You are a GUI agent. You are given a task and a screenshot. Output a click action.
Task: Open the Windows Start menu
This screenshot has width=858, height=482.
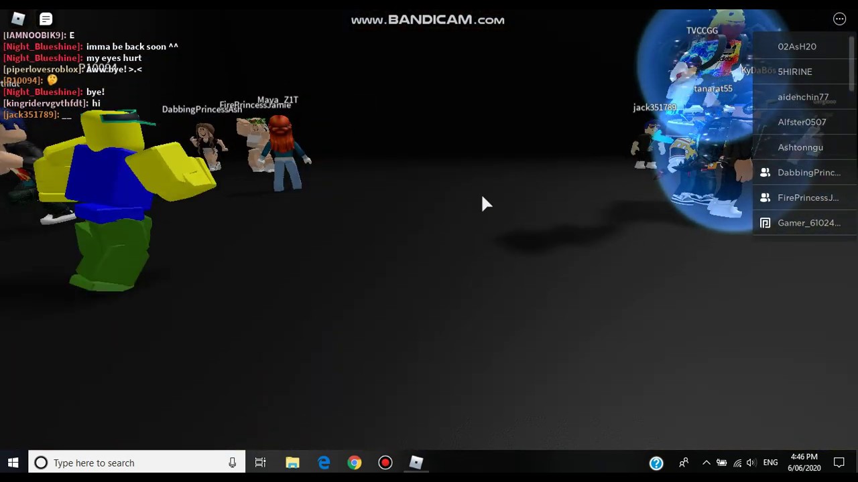pos(13,463)
